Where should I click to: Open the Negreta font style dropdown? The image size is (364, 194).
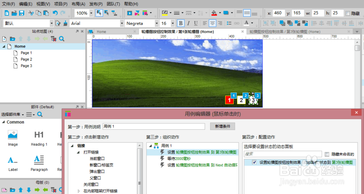click(x=157, y=23)
